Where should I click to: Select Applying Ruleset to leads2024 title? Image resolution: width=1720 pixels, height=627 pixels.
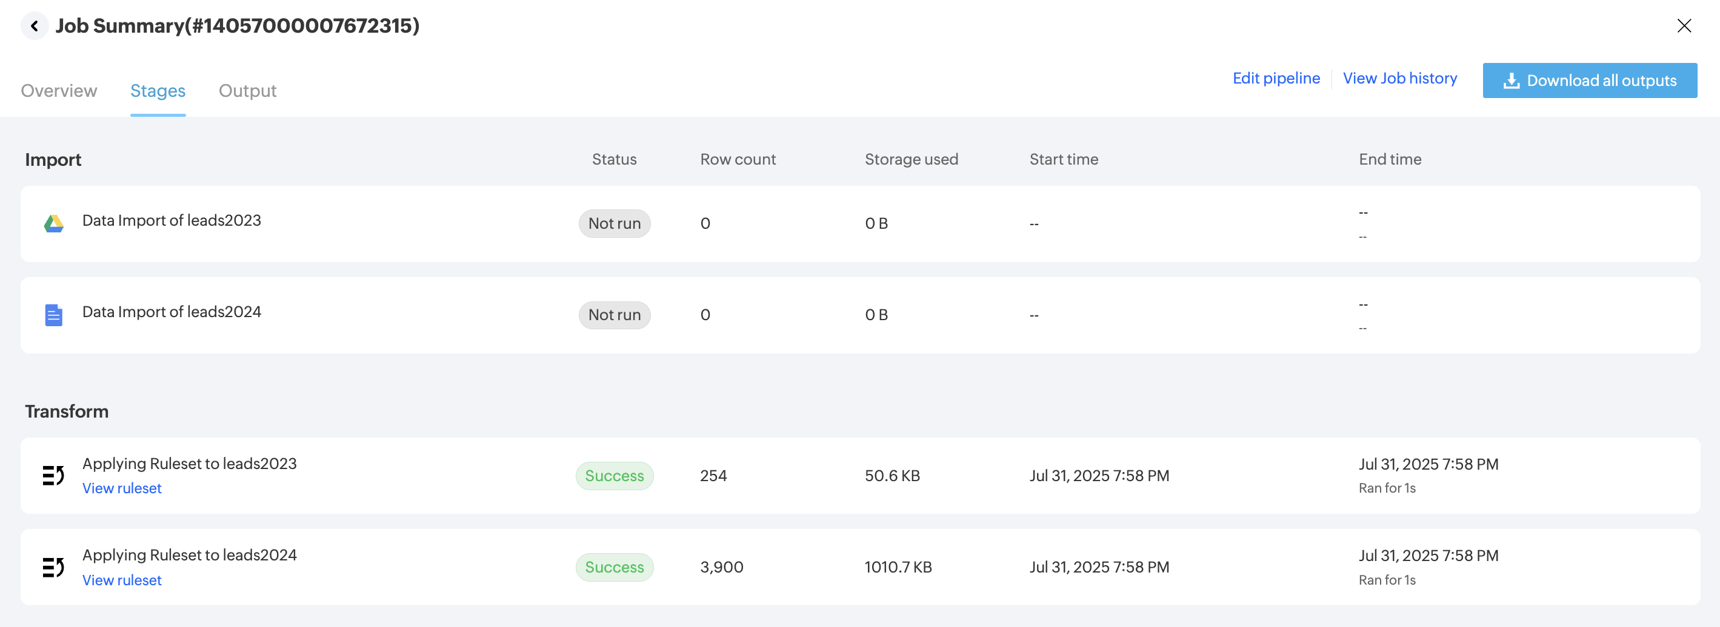[190, 555]
